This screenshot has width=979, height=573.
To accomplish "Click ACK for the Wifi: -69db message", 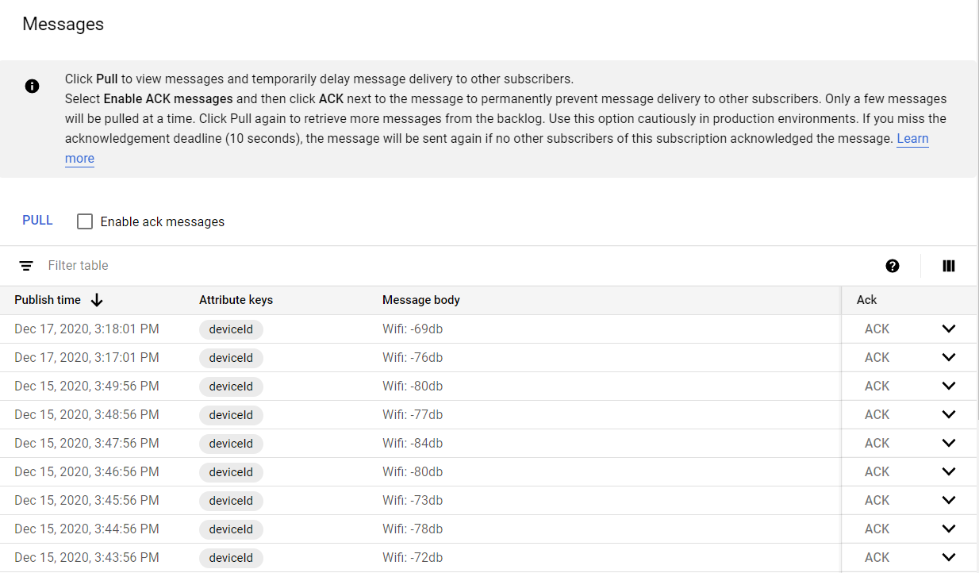I will point(877,329).
